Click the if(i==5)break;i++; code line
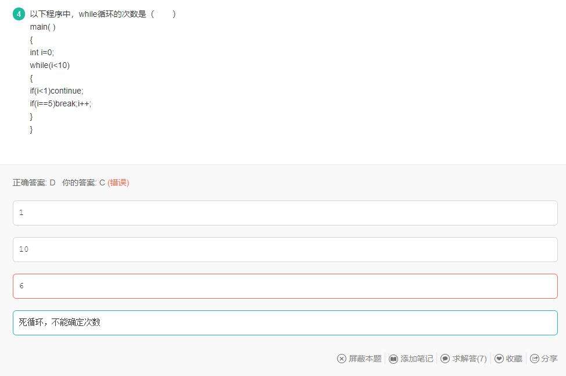The image size is (566, 376). point(61,103)
